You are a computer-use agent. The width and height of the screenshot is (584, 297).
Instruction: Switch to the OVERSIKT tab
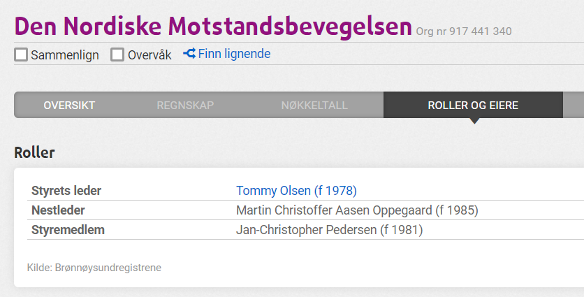69,106
